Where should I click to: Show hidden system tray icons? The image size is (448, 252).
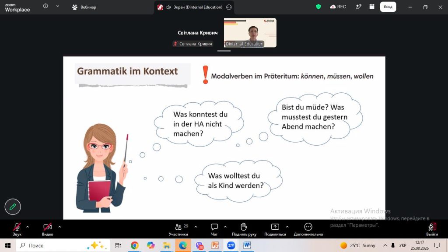tap(385, 245)
